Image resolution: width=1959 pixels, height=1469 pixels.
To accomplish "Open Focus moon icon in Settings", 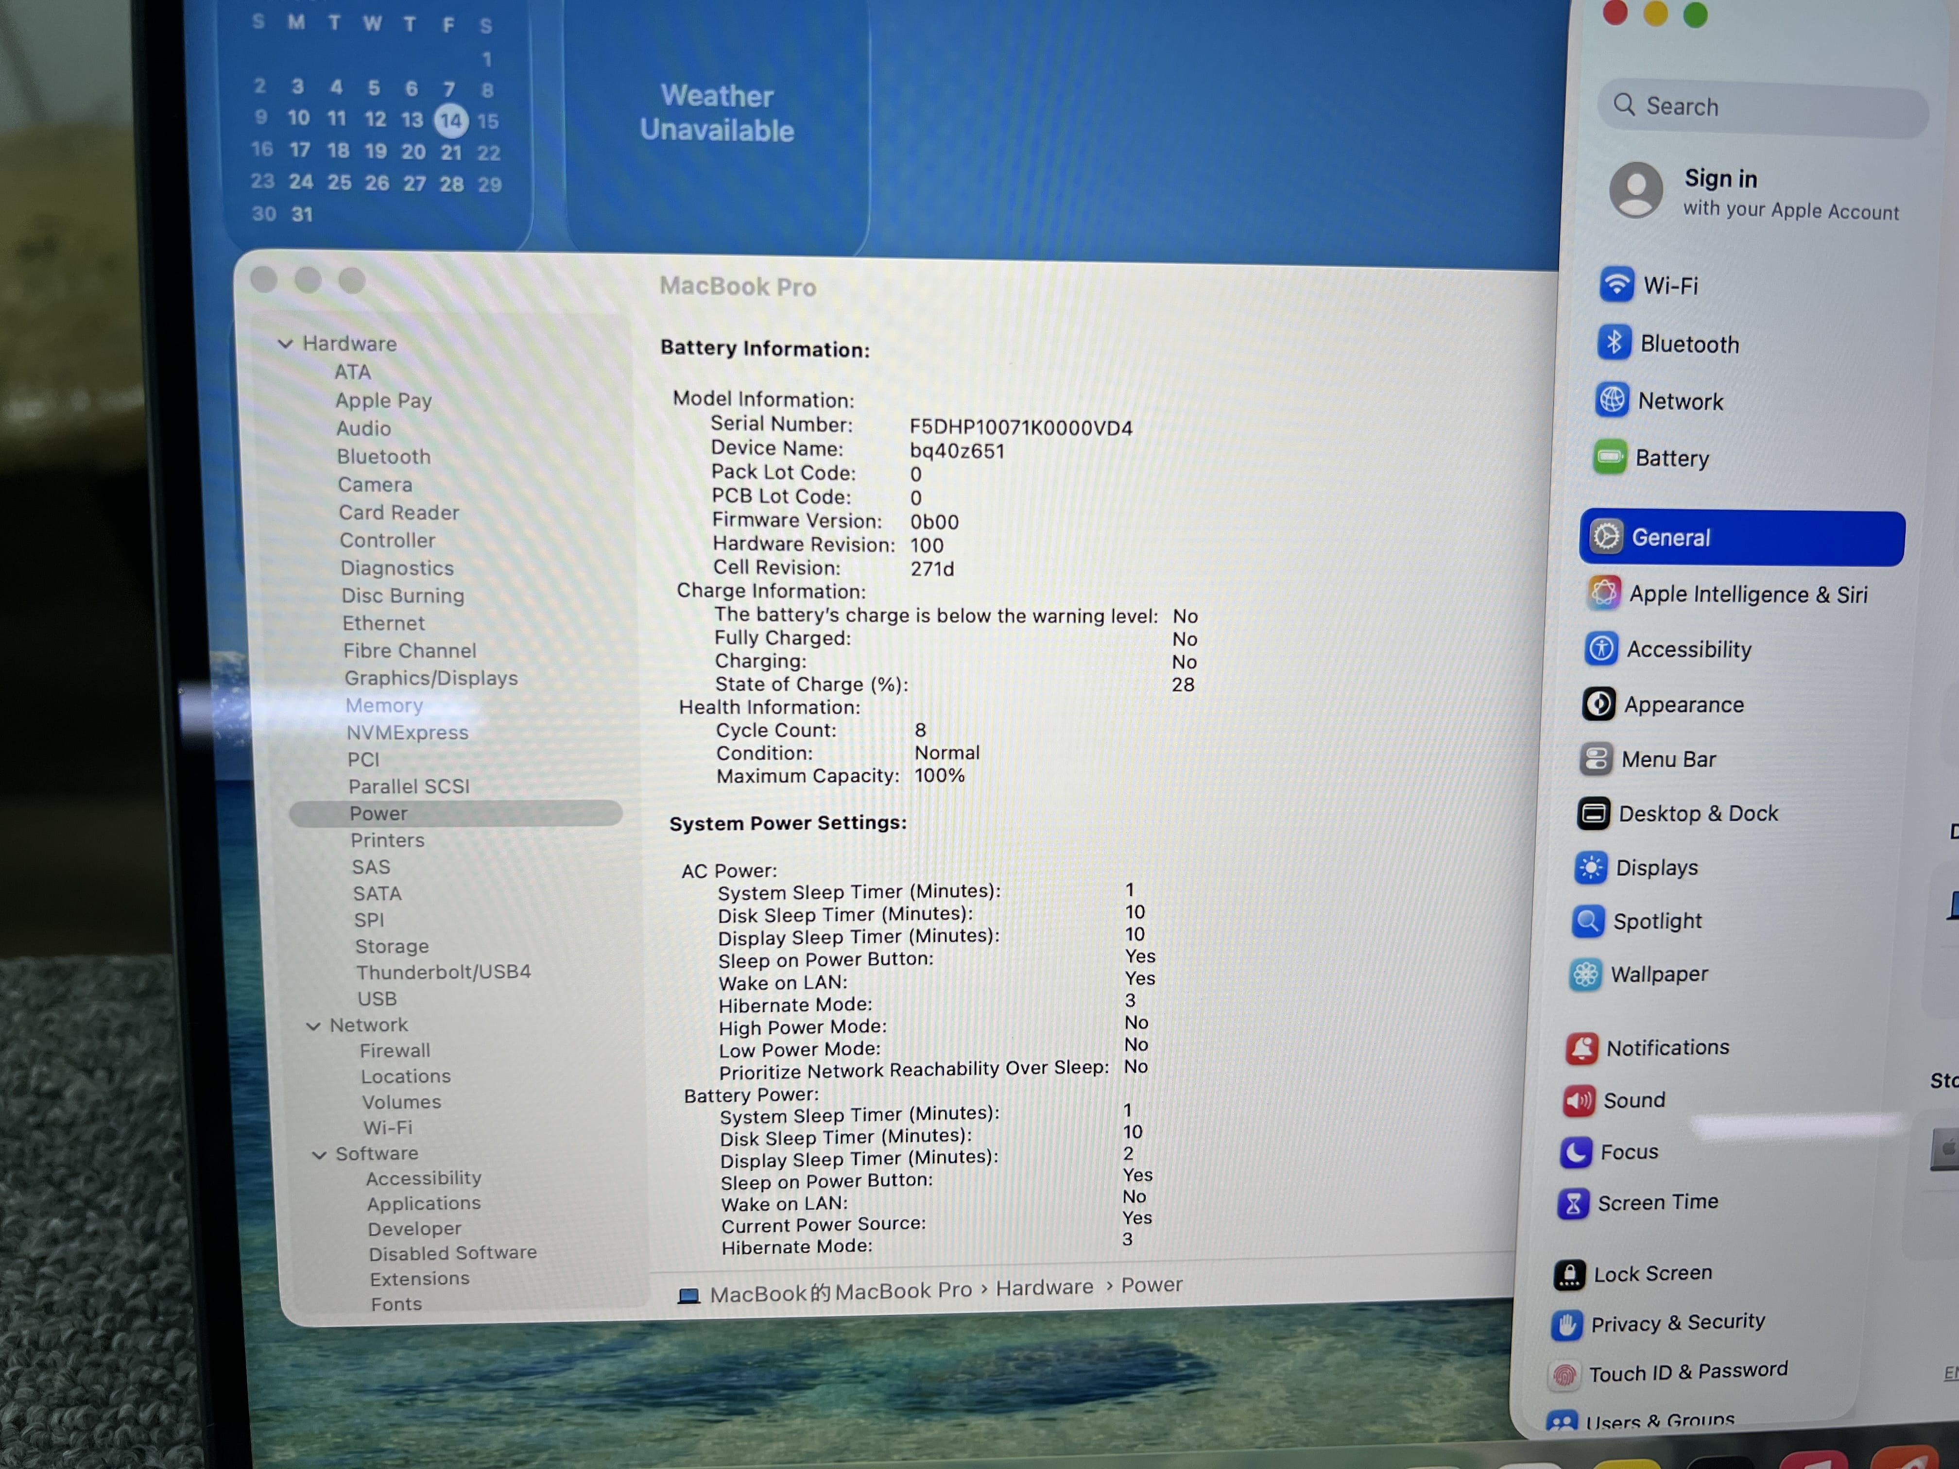I will click(1576, 1152).
